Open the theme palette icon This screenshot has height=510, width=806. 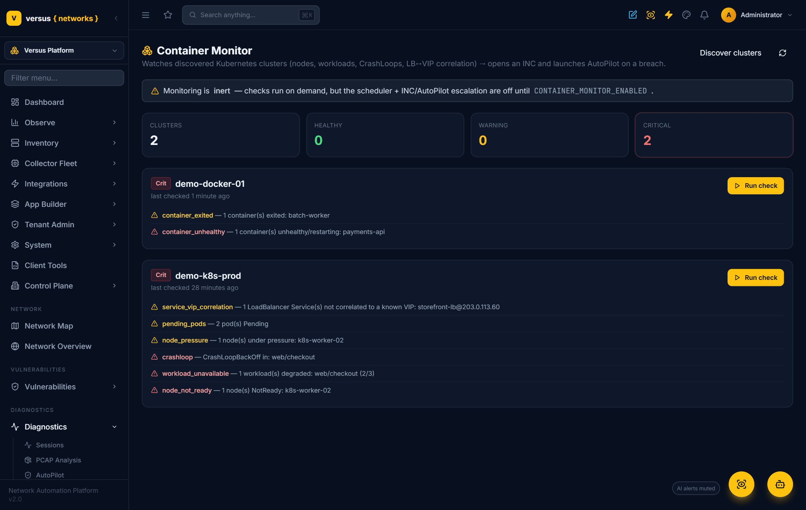pos(686,15)
